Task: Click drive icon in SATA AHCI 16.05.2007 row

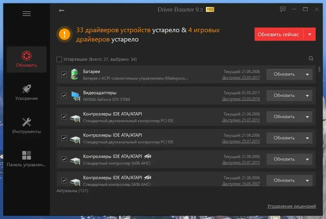Action: click(x=75, y=182)
